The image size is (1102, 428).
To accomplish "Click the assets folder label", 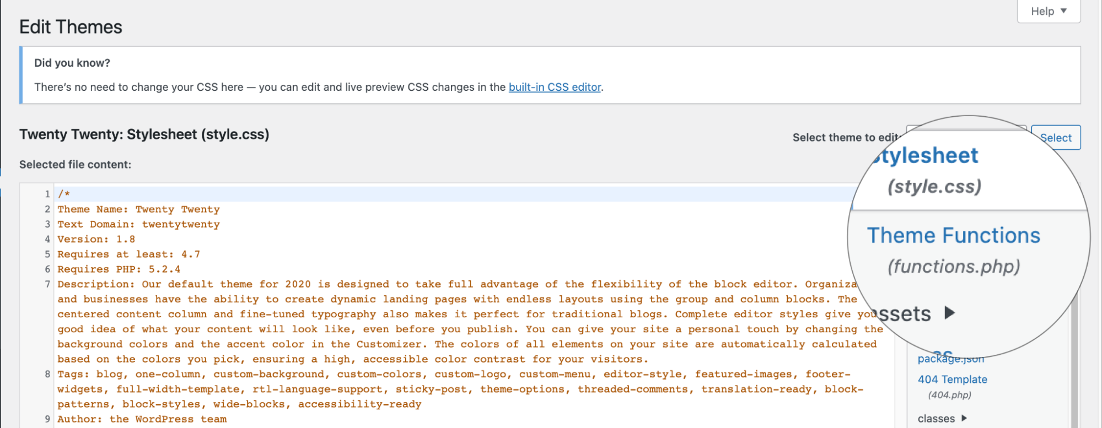I will click(904, 314).
